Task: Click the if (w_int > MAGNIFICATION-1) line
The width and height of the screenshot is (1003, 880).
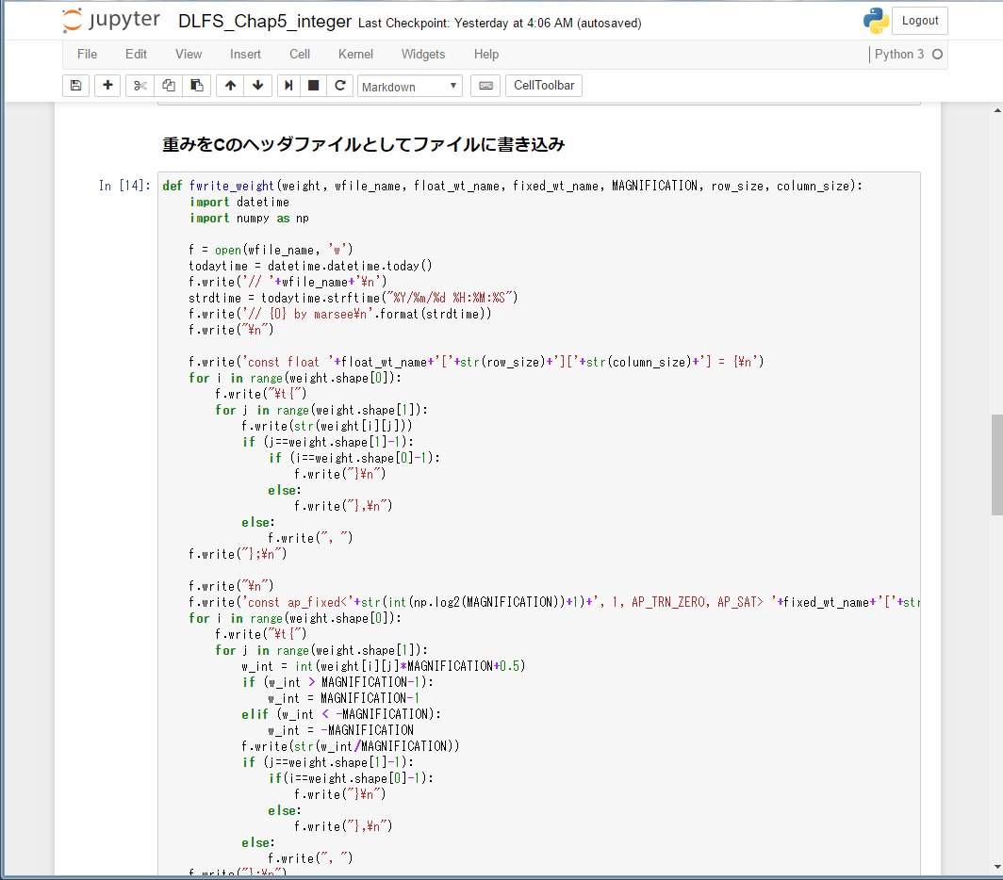Action: click(x=337, y=682)
